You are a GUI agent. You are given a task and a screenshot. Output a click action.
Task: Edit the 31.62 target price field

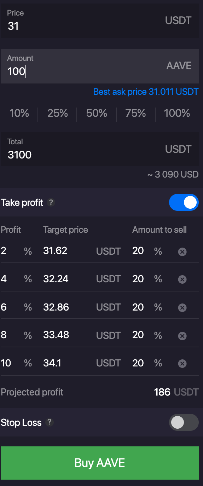(x=67, y=251)
